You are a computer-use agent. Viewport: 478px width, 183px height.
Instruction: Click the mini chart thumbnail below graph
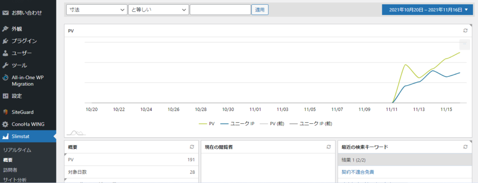[x=76, y=133]
